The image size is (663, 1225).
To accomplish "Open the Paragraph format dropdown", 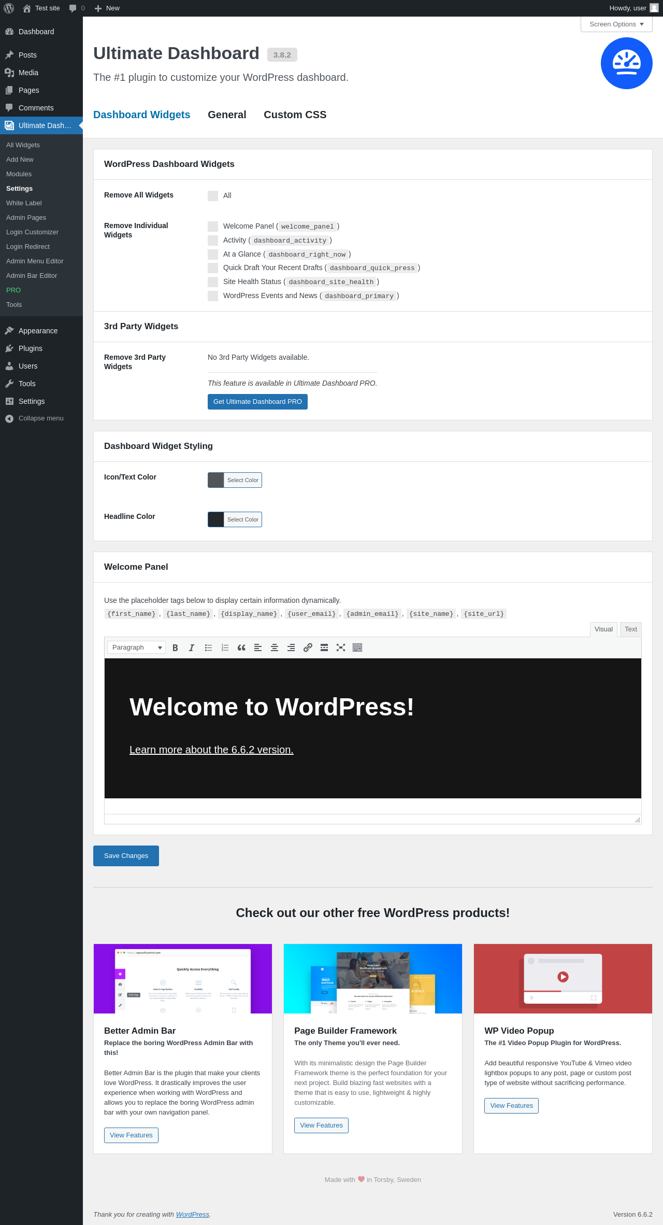I will (136, 647).
